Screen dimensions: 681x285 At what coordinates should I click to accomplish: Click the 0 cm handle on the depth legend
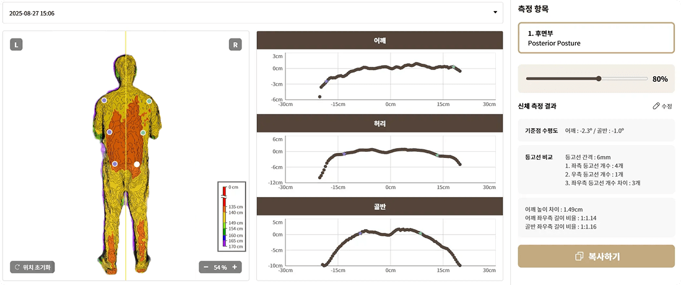(x=224, y=192)
